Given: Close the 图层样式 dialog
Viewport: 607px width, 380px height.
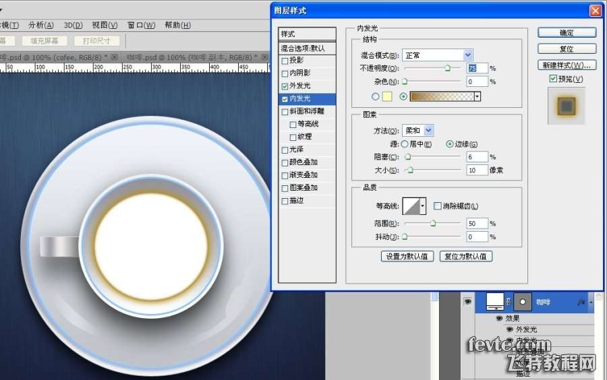Looking at the screenshot, I should click(596, 10).
